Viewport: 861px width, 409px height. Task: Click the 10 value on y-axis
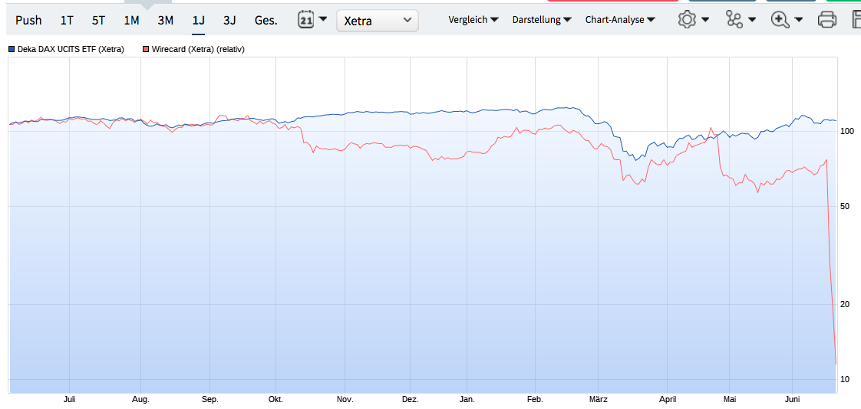coord(845,379)
